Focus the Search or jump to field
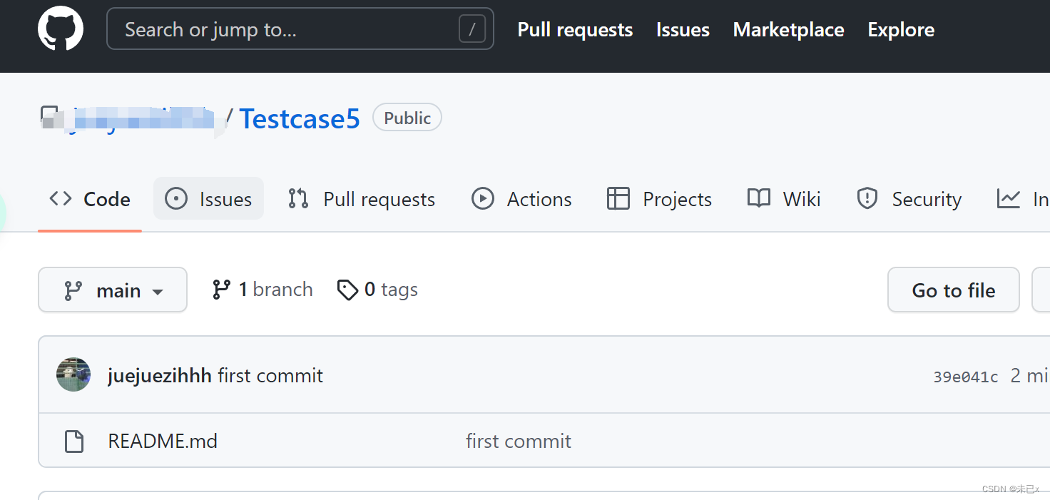 [x=285, y=29]
